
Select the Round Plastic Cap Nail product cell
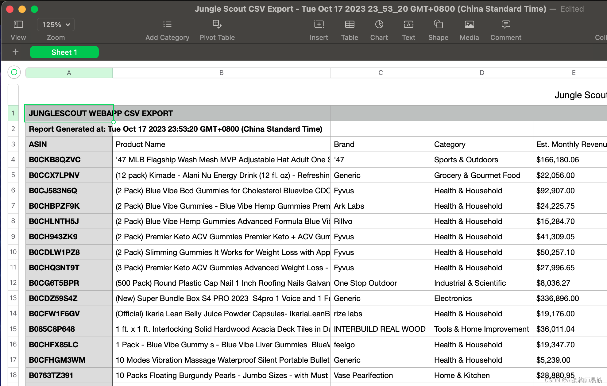tap(222, 283)
